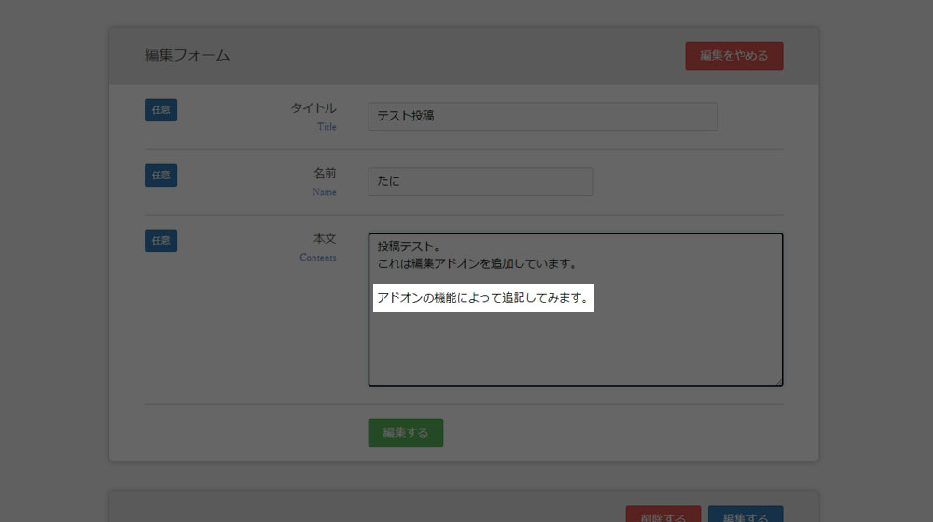
Task: Click the Contents sublabel text
Action: tap(318, 258)
